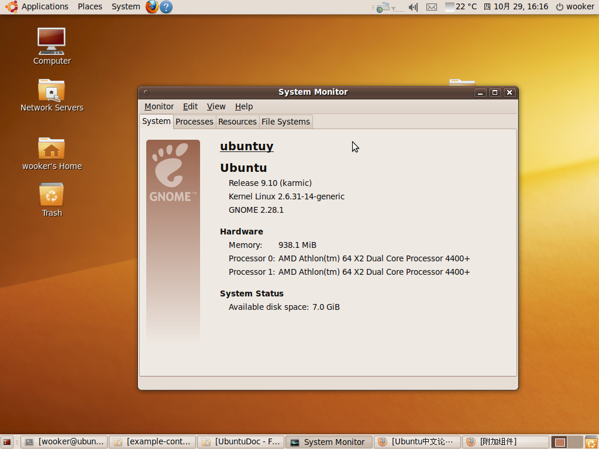Open the System Monitor window menu button

[146, 92]
